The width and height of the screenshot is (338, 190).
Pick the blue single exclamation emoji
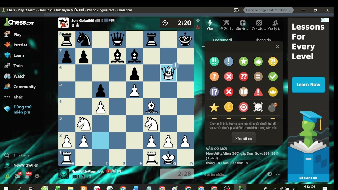point(229,61)
